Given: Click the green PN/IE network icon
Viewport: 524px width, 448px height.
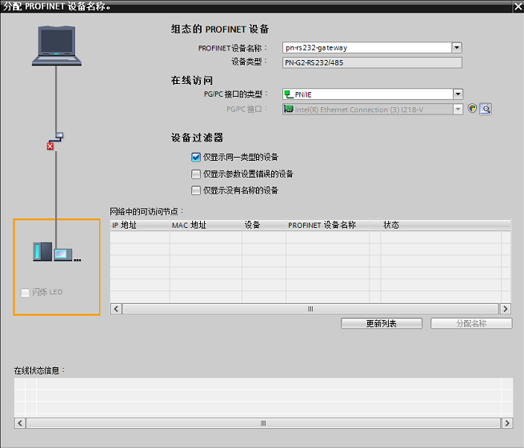Looking at the screenshot, I should [289, 94].
